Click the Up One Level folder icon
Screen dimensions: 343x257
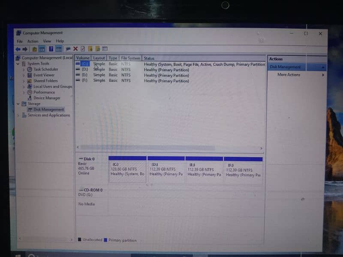click(x=35, y=49)
